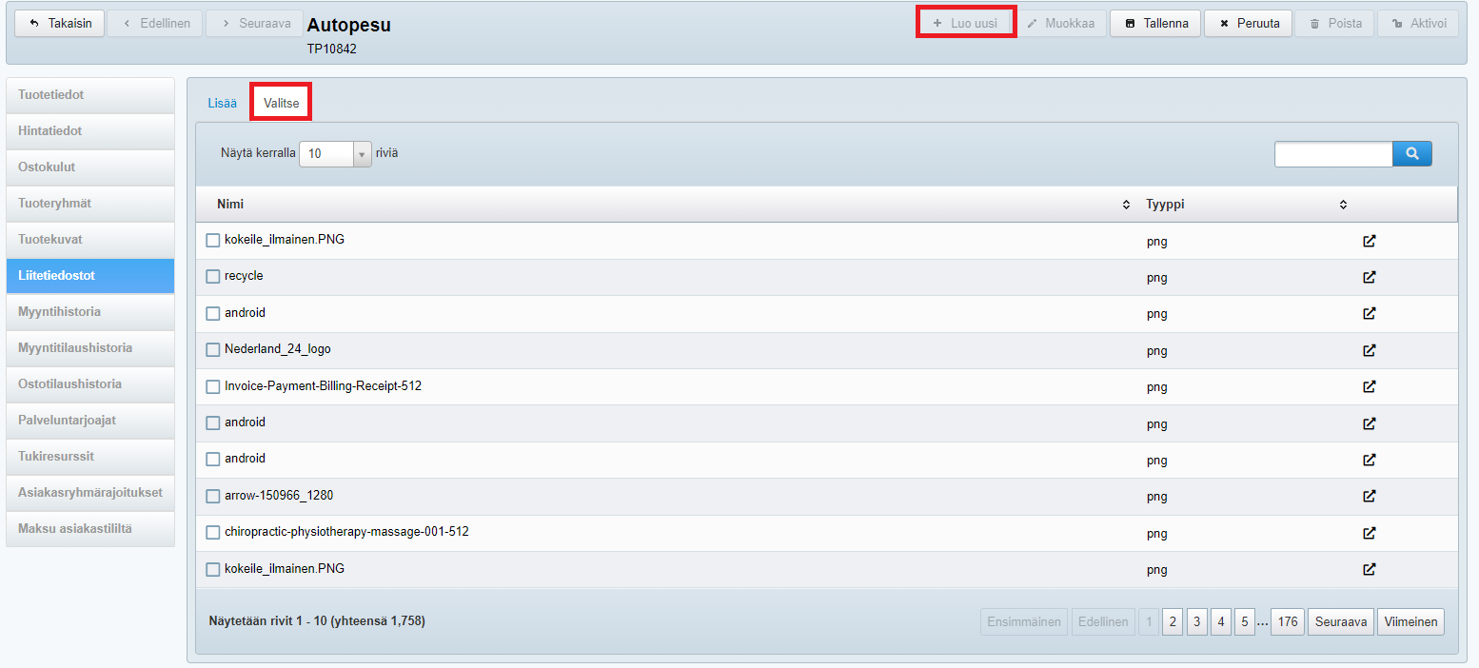Open arrow-150966_1280 file via link icon
The image size is (1479, 668).
coord(1369,496)
